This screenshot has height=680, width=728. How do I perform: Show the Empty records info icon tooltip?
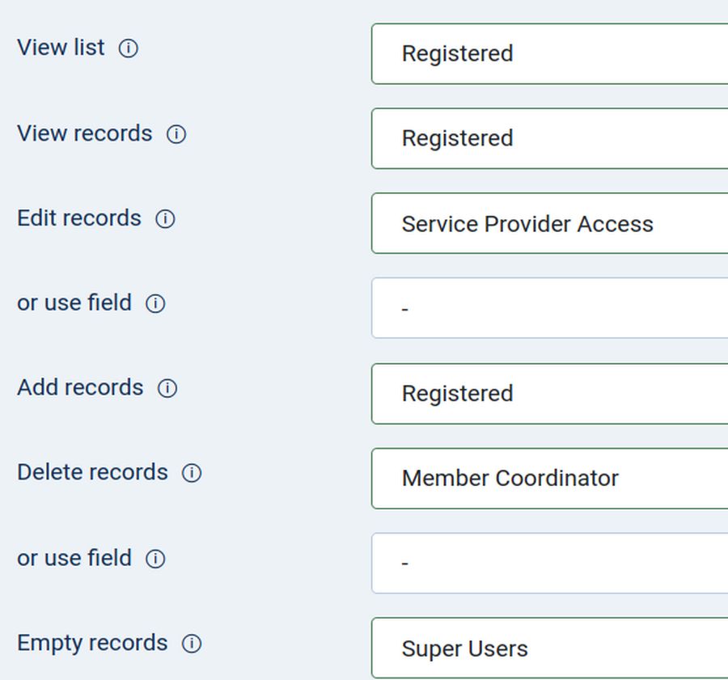192,644
